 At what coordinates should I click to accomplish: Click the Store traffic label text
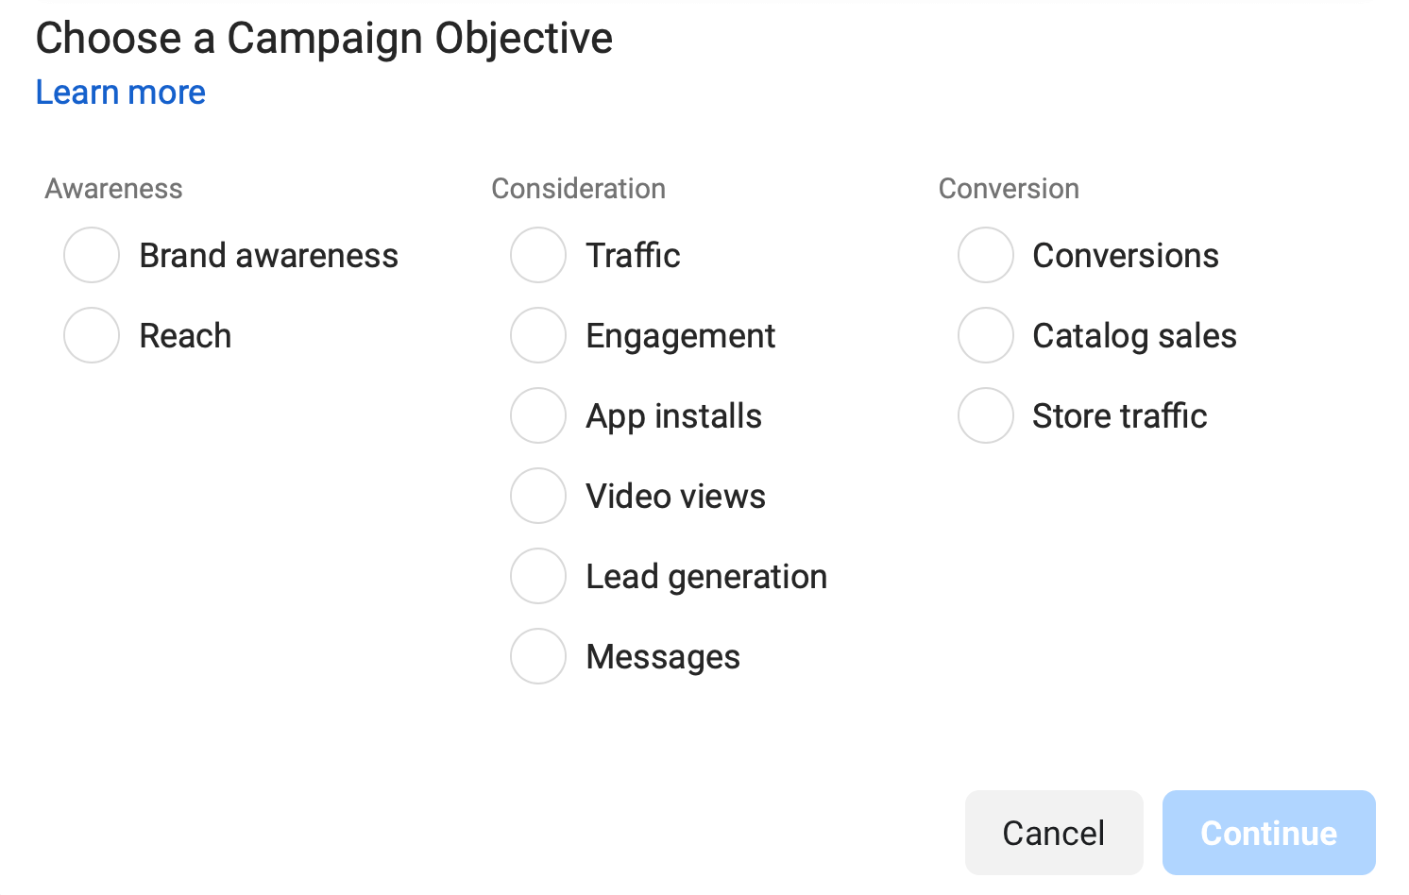point(1120,415)
